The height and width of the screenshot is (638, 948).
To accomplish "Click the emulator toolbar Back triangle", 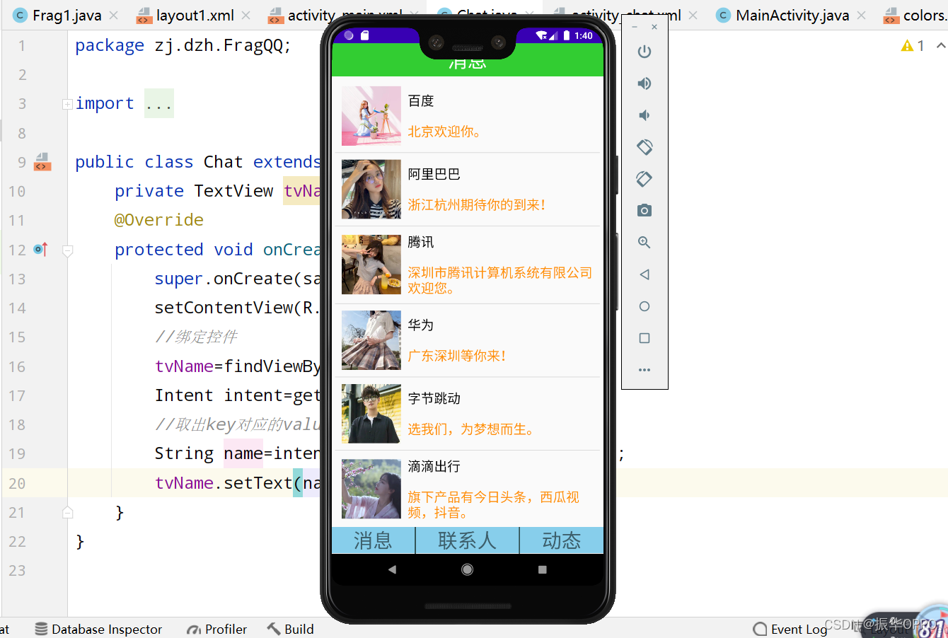I will [644, 274].
